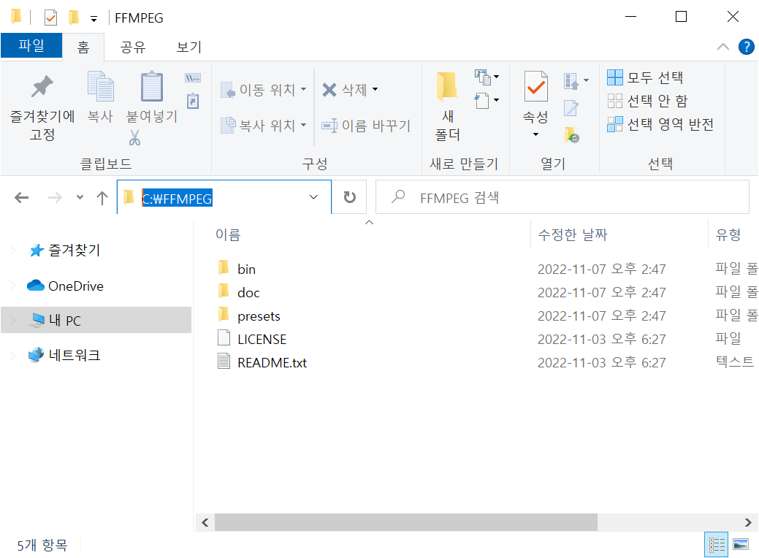Expand the Open icon dropdown arrow
The width and height of the screenshot is (759, 558).
(586, 80)
